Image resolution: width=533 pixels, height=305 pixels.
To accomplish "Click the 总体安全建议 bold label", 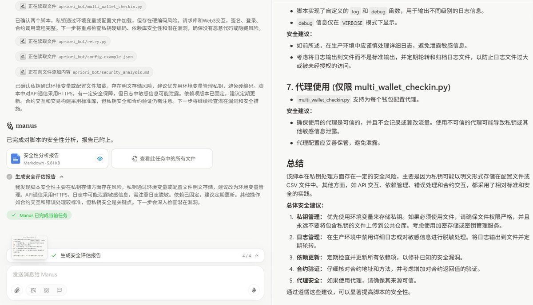I will click(305, 206).
